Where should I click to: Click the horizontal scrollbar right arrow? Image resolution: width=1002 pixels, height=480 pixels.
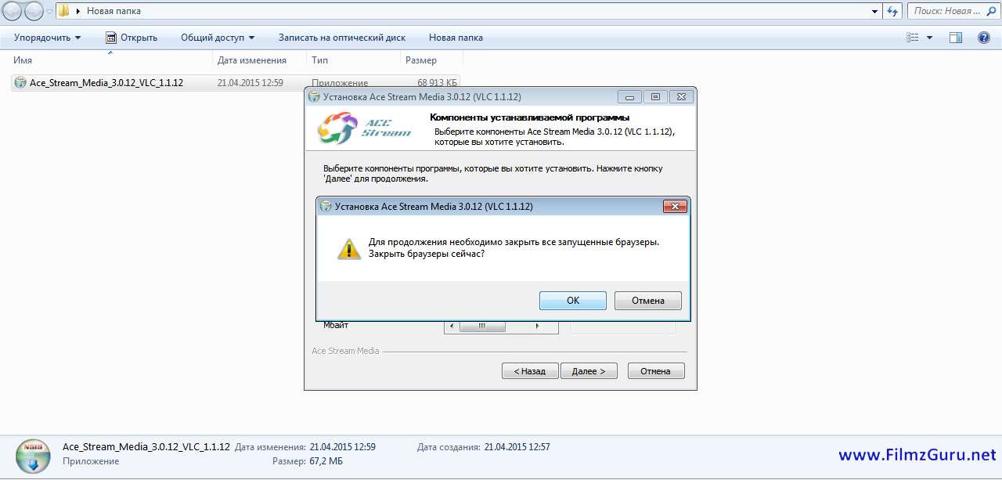(x=538, y=326)
